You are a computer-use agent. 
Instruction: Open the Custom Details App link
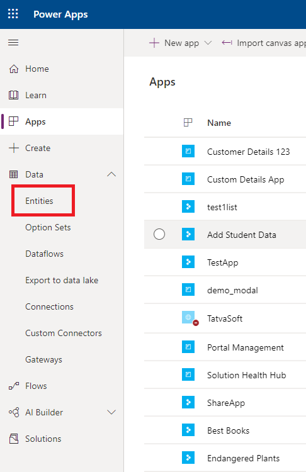coord(246,179)
